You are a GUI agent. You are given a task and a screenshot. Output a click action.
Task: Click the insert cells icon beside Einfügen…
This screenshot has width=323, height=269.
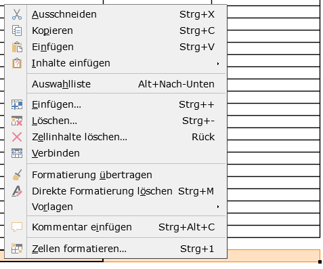[17, 104]
